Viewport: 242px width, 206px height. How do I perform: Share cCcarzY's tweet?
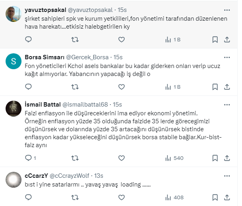point(227,197)
